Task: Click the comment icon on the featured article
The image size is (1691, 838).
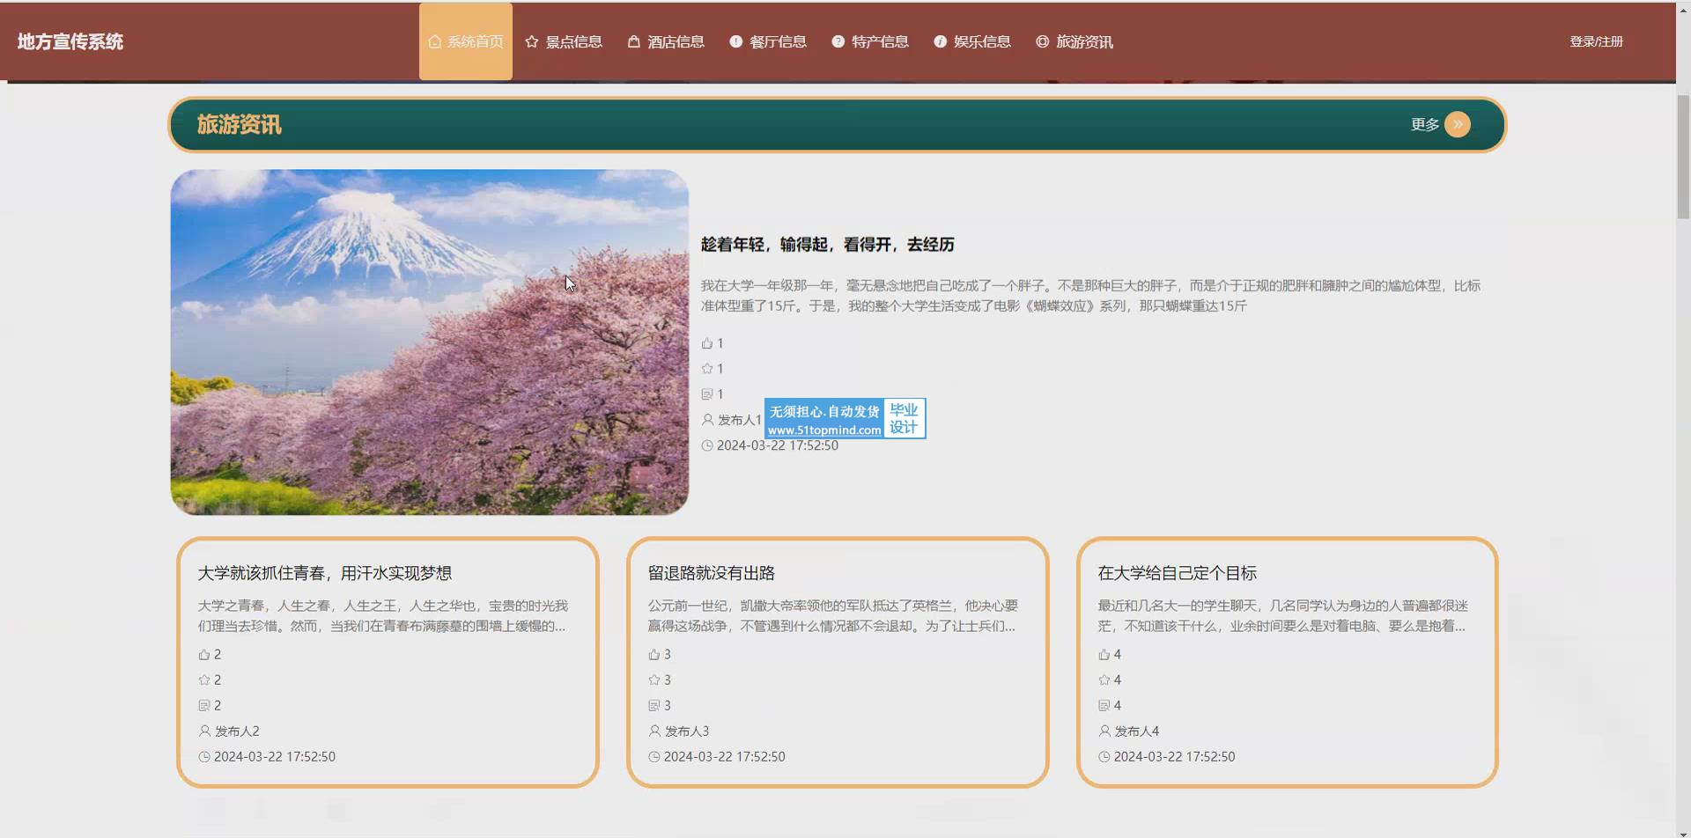Action: click(x=707, y=394)
